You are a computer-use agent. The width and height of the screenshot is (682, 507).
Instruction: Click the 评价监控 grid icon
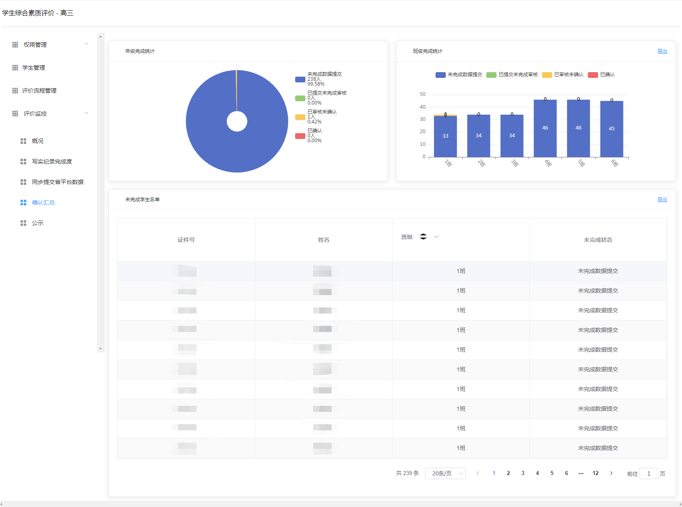[x=15, y=114]
